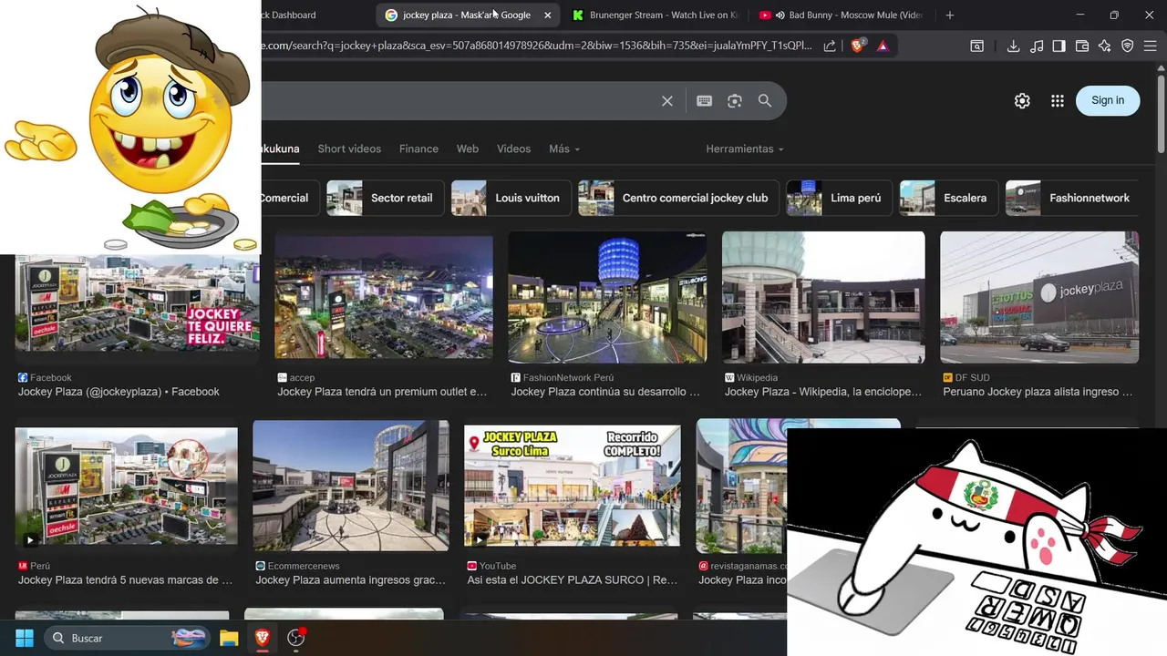Open the Brave Wallet icon
This screenshot has height=656, width=1167.
1082,46
